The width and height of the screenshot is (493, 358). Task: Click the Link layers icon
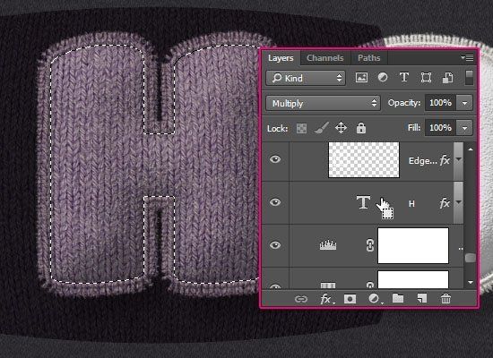coord(301,299)
